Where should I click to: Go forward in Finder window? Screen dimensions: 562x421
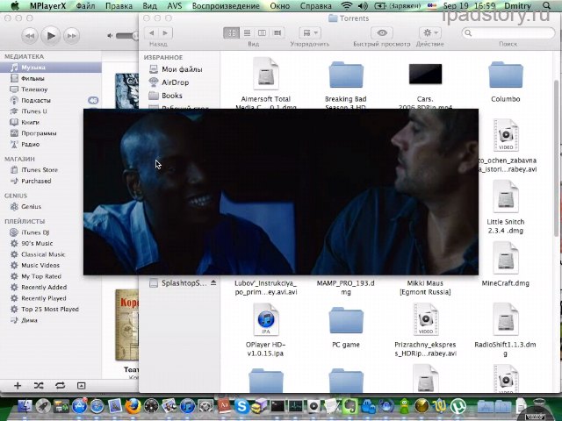[x=165, y=33]
